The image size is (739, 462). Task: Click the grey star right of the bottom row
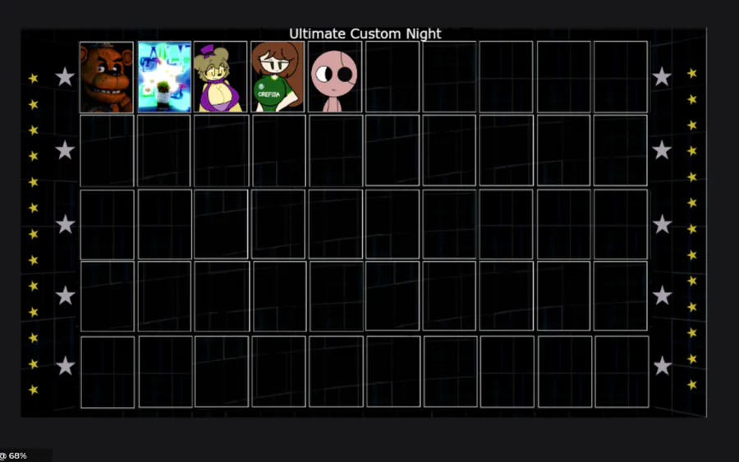[662, 366]
